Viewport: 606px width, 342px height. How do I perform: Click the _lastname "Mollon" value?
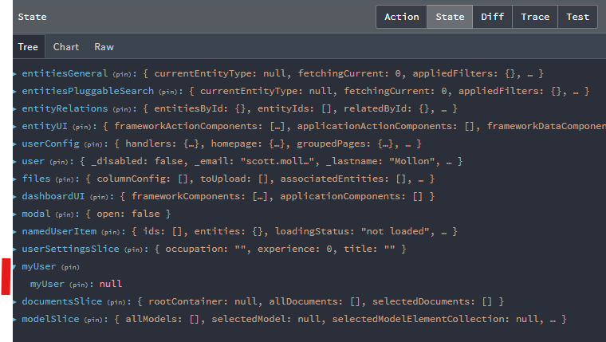(411, 161)
